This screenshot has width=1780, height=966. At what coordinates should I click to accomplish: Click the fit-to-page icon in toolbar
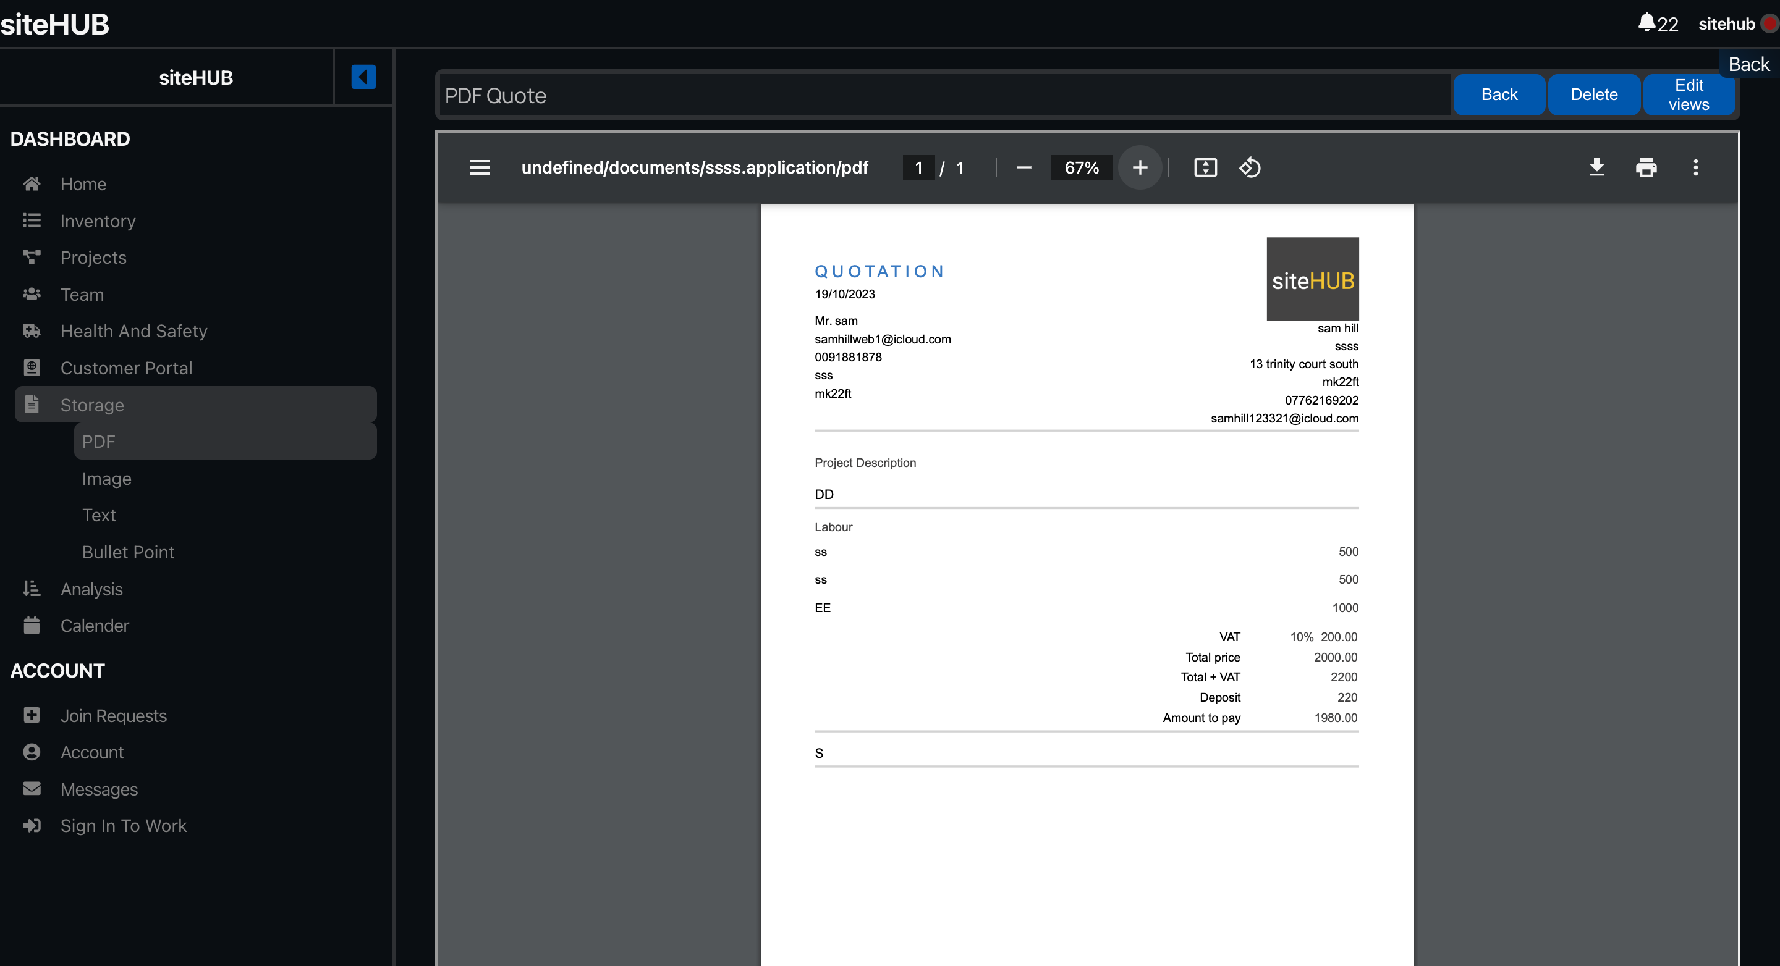1204,167
